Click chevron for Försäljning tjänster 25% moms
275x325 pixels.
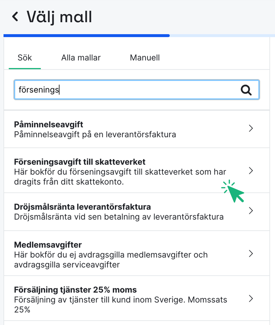tap(251, 299)
